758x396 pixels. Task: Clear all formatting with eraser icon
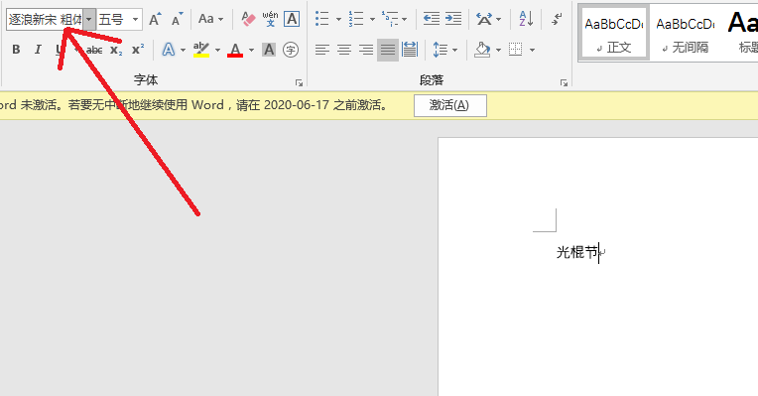pyautogui.click(x=248, y=19)
